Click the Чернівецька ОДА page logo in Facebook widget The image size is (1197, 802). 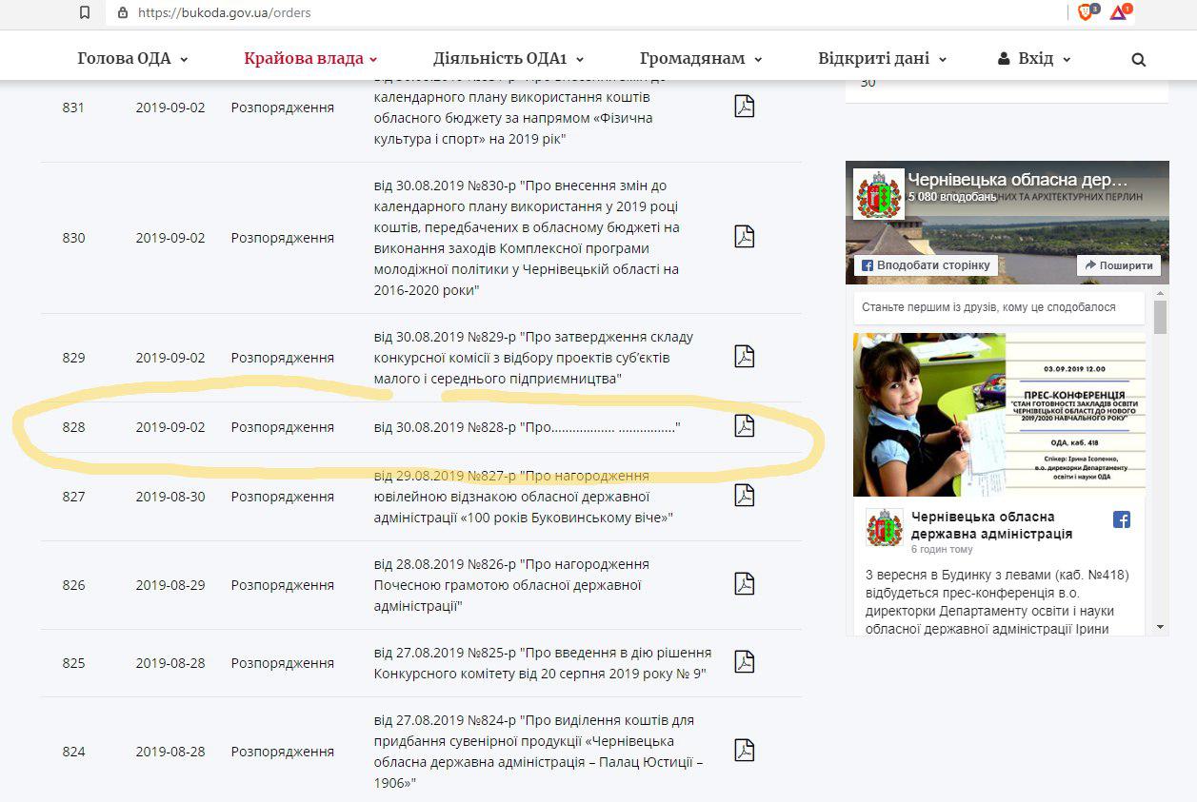pos(877,193)
